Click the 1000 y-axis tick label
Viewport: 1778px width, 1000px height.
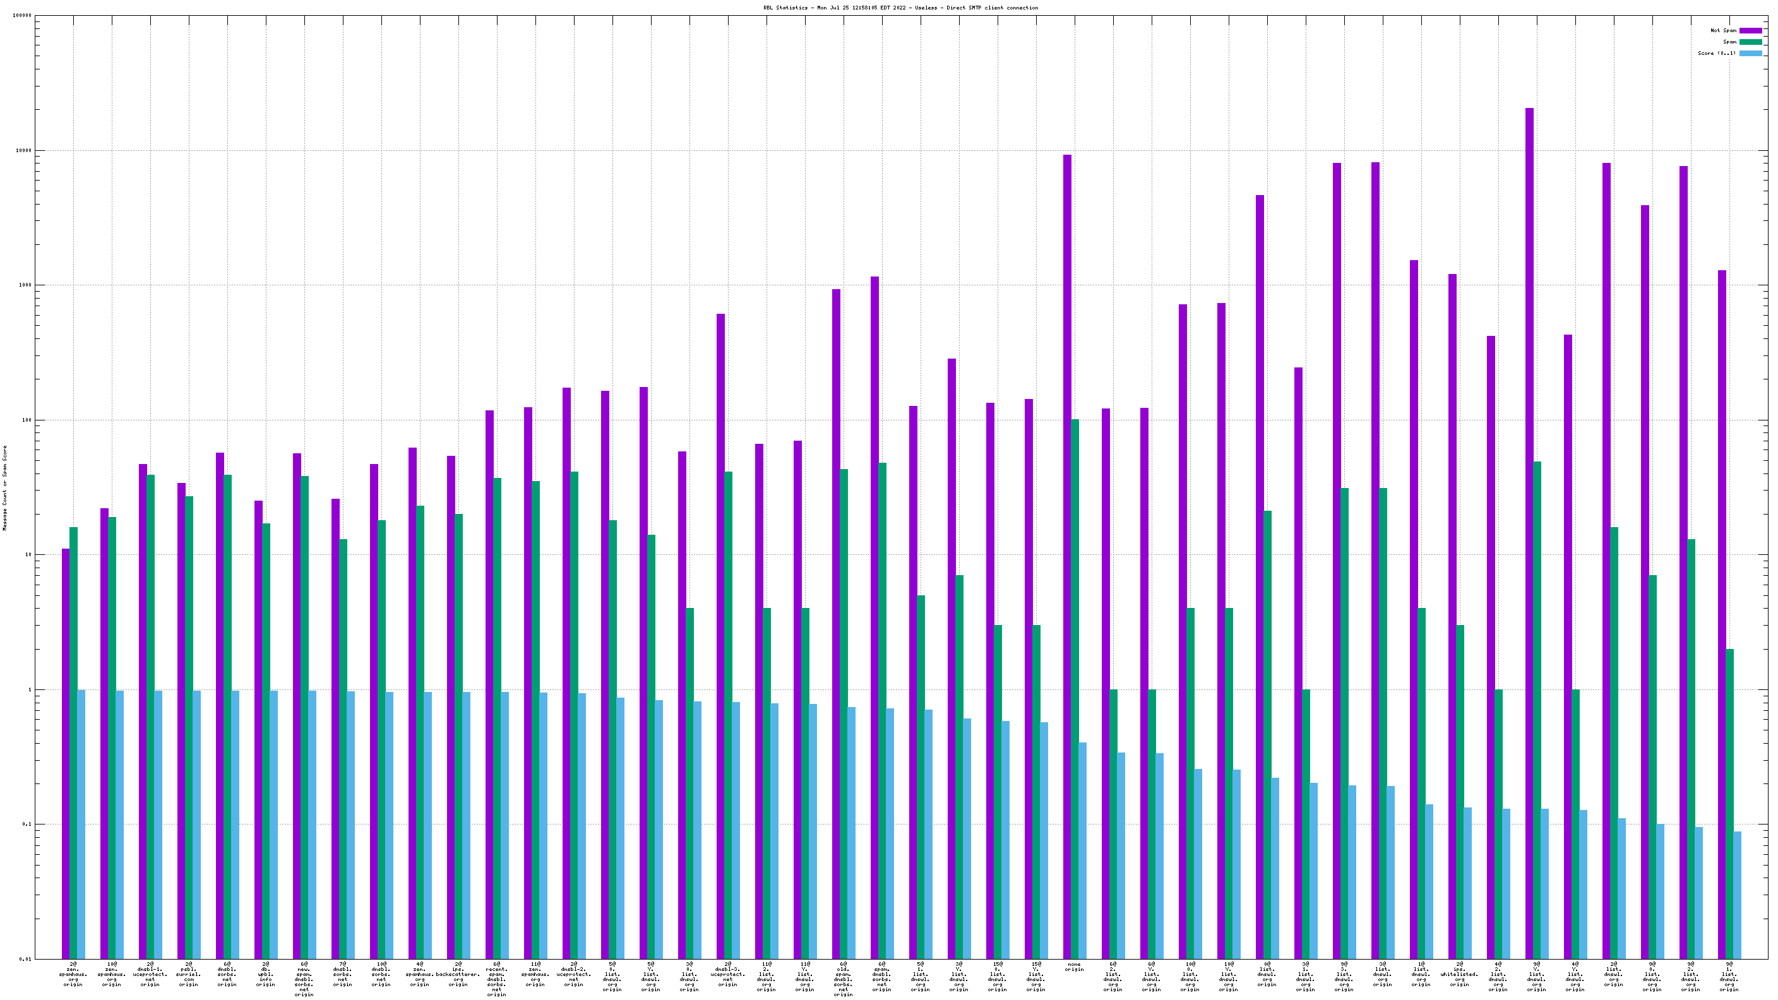click(x=25, y=285)
